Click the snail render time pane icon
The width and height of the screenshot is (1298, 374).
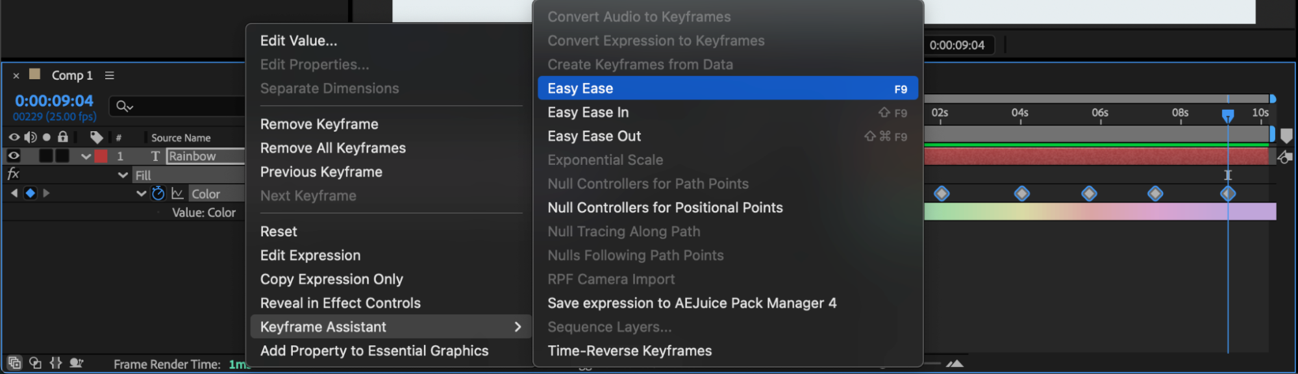coord(76,363)
